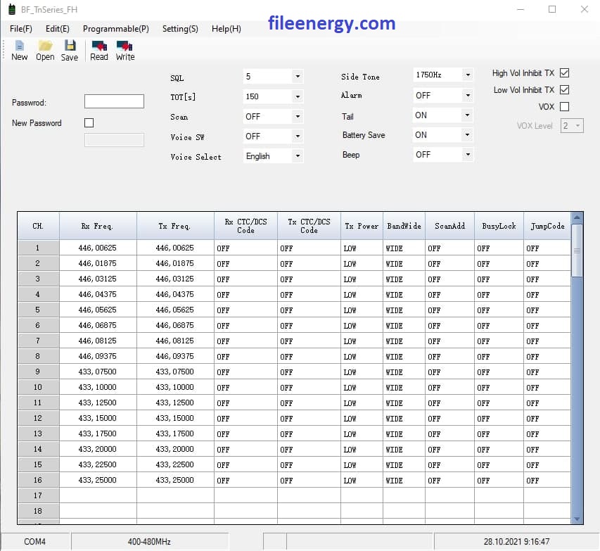The height and width of the screenshot is (551, 600).
Task: Open the Edit(E) menu
Action: pyautogui.click(x=58, y=29)
